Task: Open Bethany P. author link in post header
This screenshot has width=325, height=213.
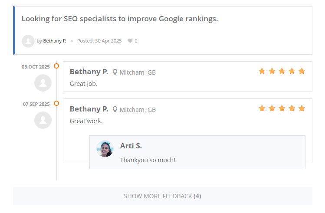Action: click(x=55, y=41)
